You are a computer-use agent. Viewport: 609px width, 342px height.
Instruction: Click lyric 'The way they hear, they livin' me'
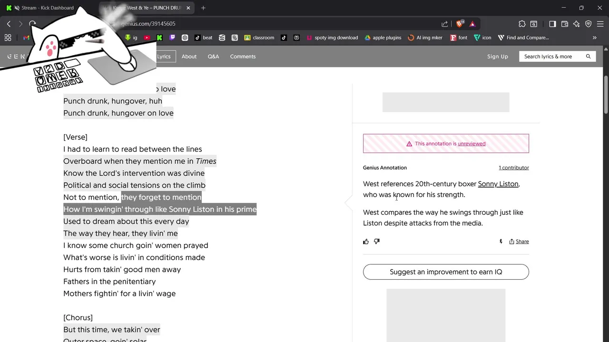point(120,233)
